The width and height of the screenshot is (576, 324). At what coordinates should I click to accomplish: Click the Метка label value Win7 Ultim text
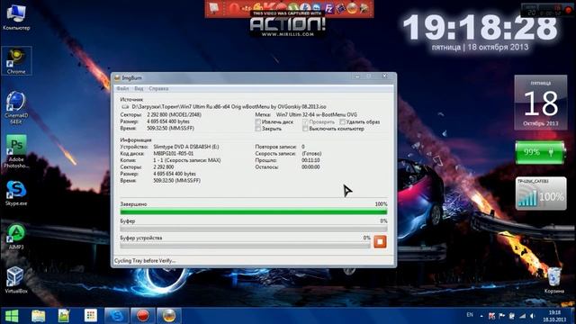click(x=316, y=114)
